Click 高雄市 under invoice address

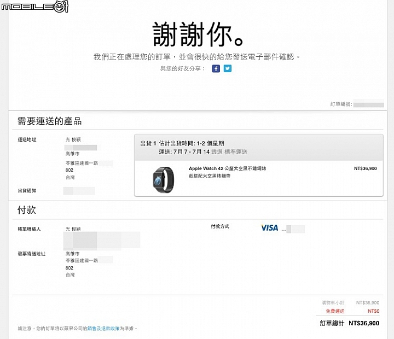pos(72,254)
